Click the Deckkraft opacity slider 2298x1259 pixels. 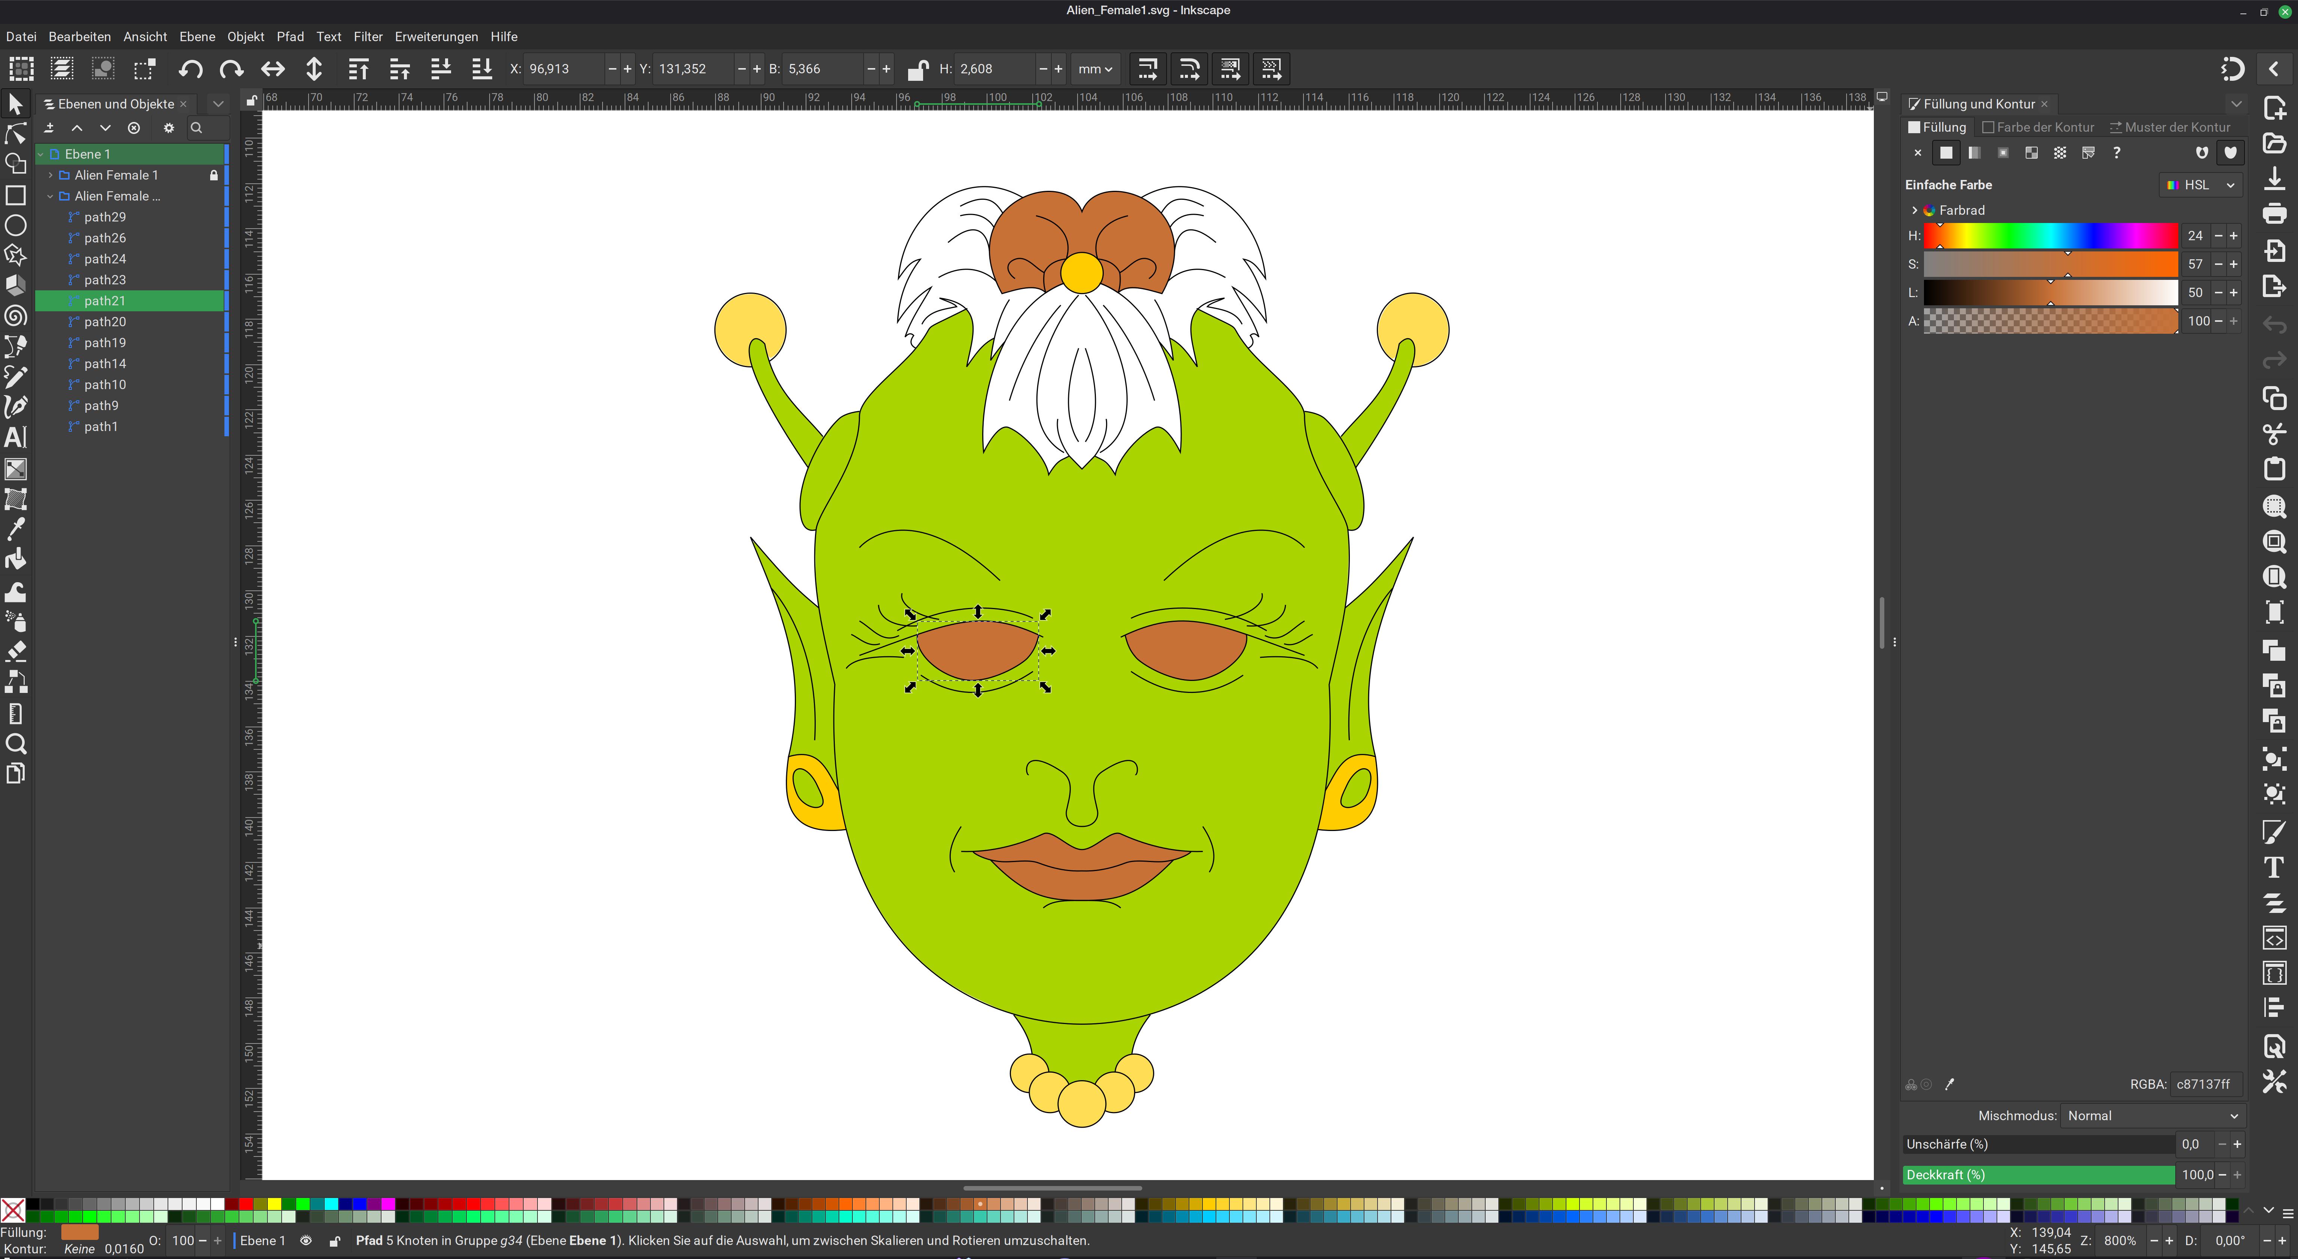pos(2038,1175)
